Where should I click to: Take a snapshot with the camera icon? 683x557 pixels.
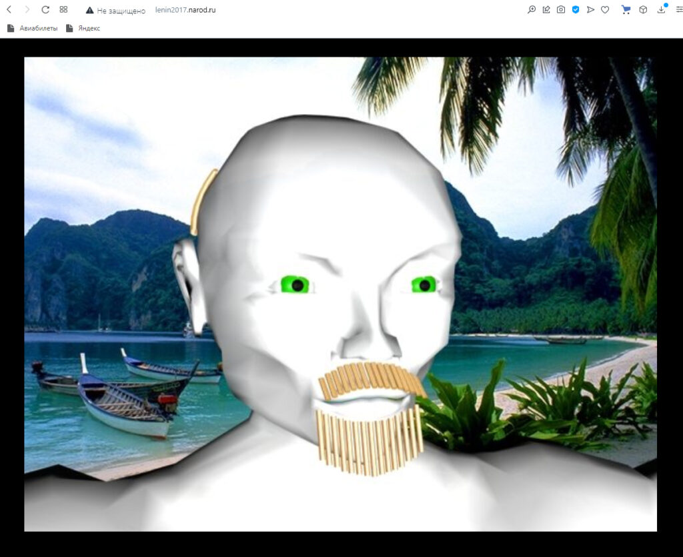(x=561, y=10)
